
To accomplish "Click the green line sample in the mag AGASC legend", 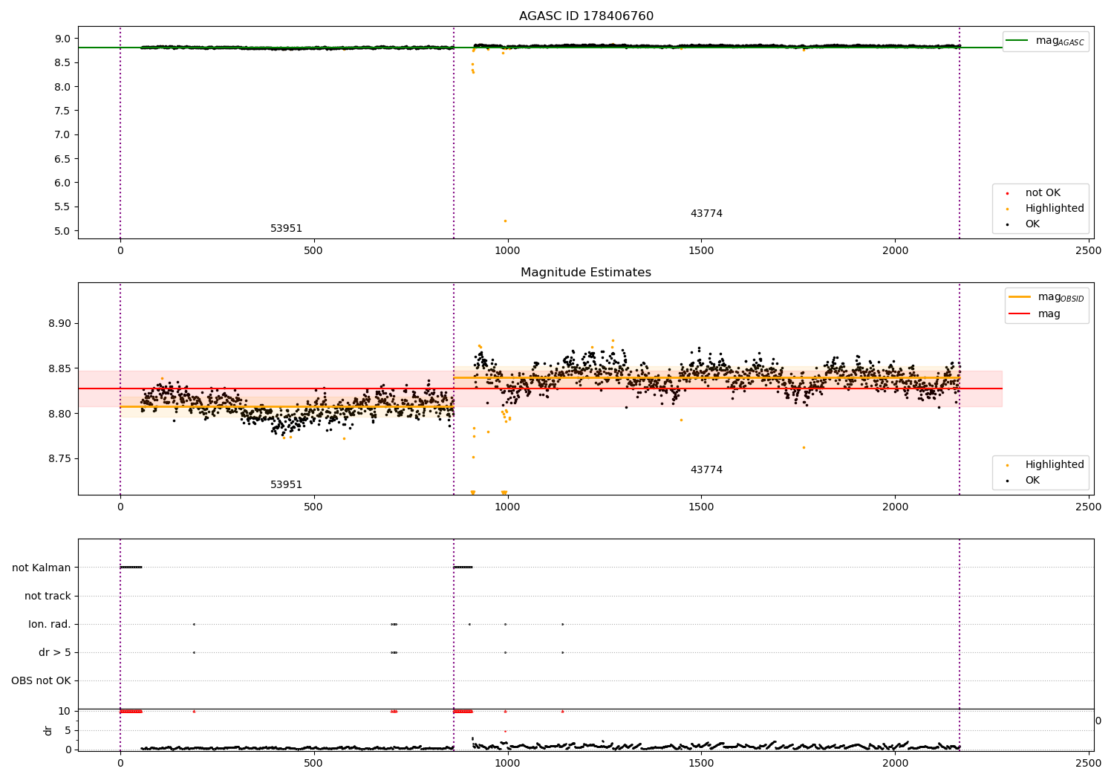I will (1017, 41).
